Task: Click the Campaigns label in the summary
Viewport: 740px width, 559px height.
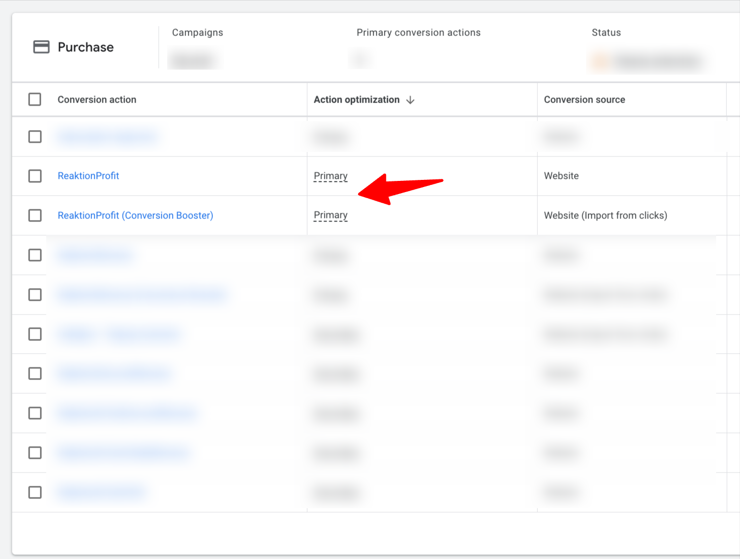Action: click(197, 33)
